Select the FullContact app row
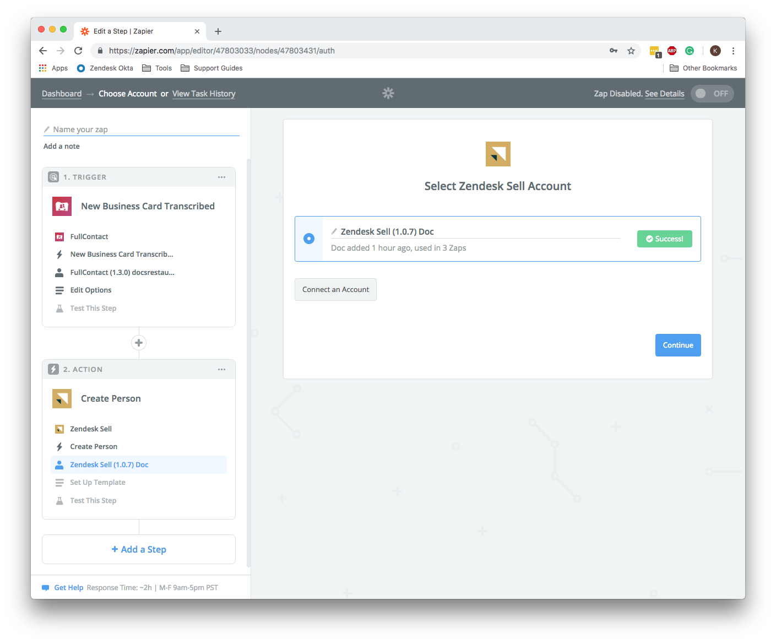Screen dimensions: 776x643 click(139, 236)
